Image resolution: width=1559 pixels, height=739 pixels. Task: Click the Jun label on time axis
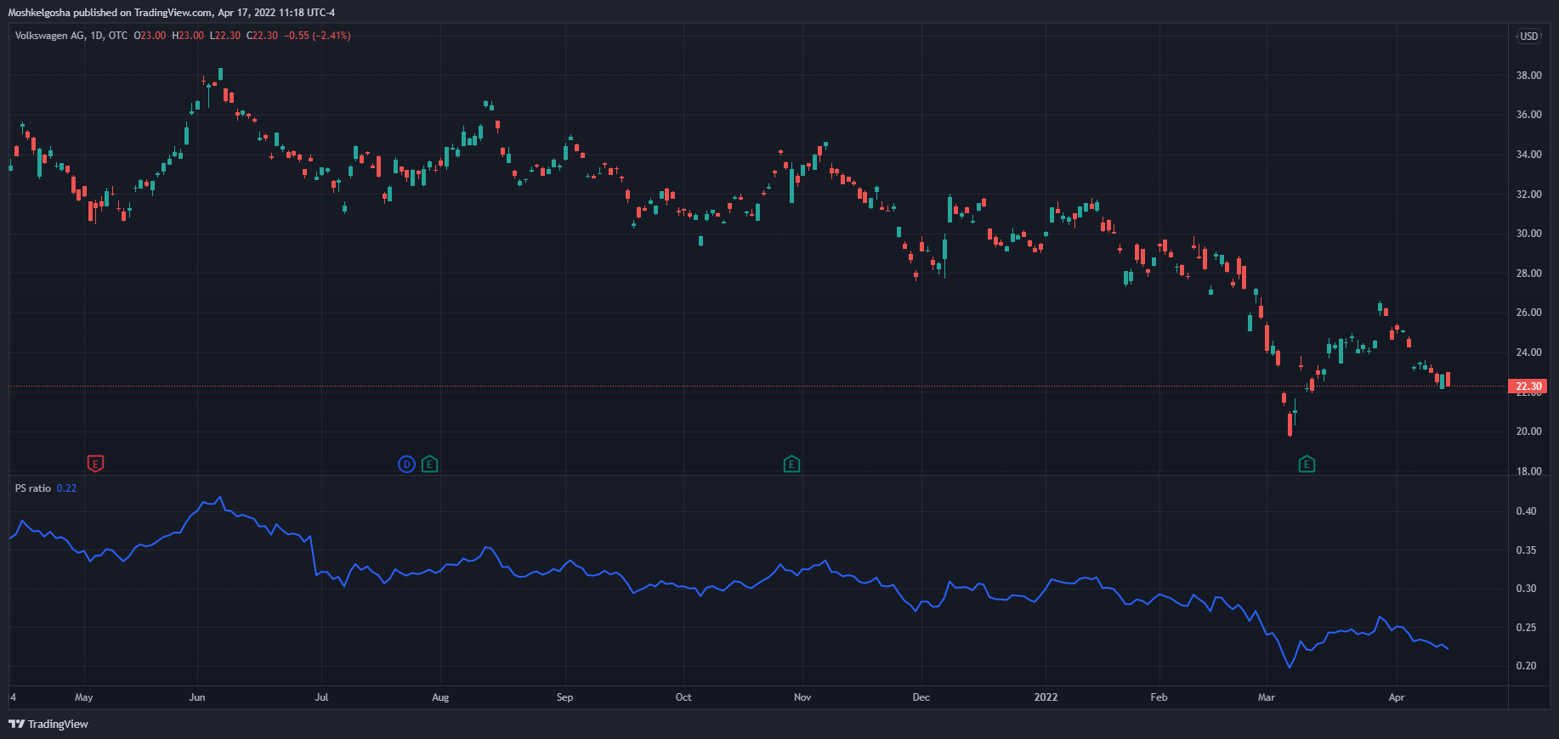pos(197,697)
